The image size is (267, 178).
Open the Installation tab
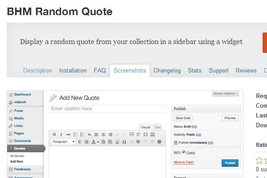coord(73,70)
